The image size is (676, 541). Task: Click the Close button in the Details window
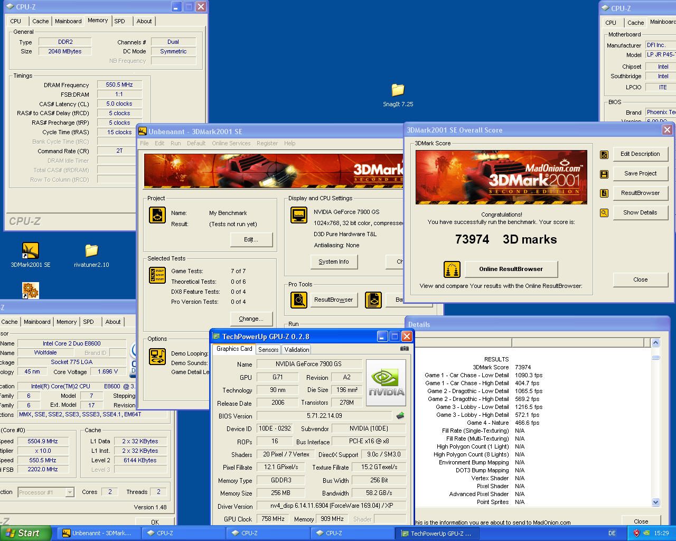pos(641,521)
